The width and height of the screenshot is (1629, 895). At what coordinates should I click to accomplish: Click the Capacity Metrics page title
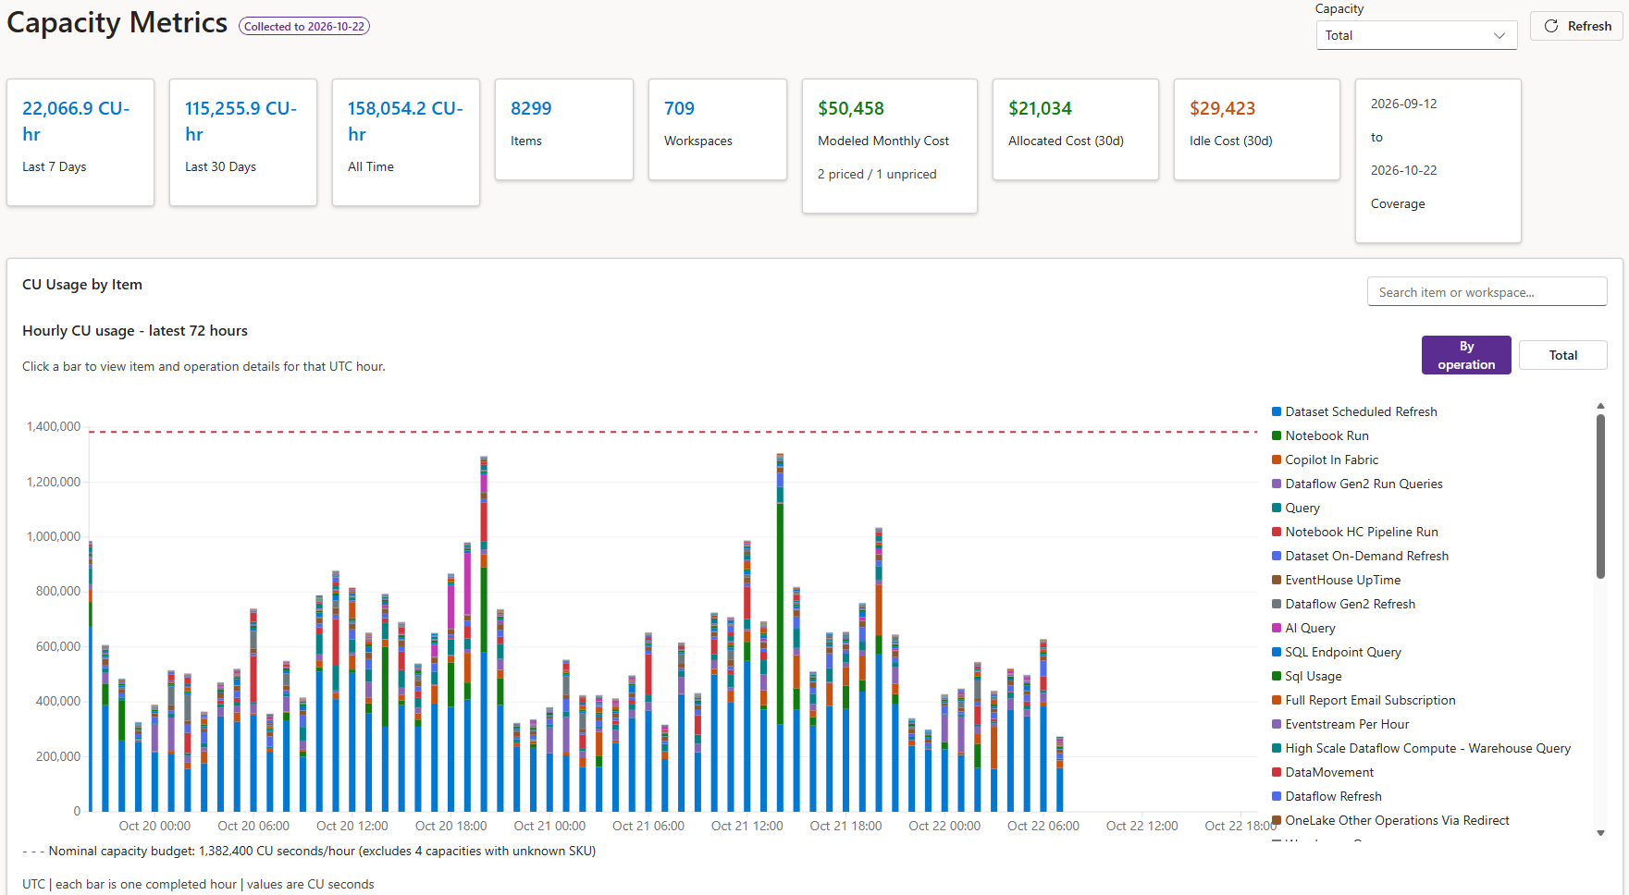(x=117, y=22)
